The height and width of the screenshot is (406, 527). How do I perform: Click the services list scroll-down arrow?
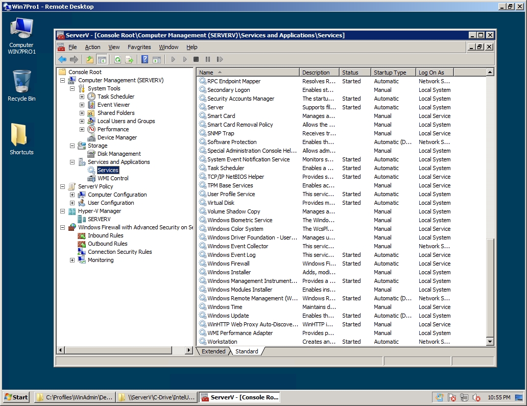point(490,342)
